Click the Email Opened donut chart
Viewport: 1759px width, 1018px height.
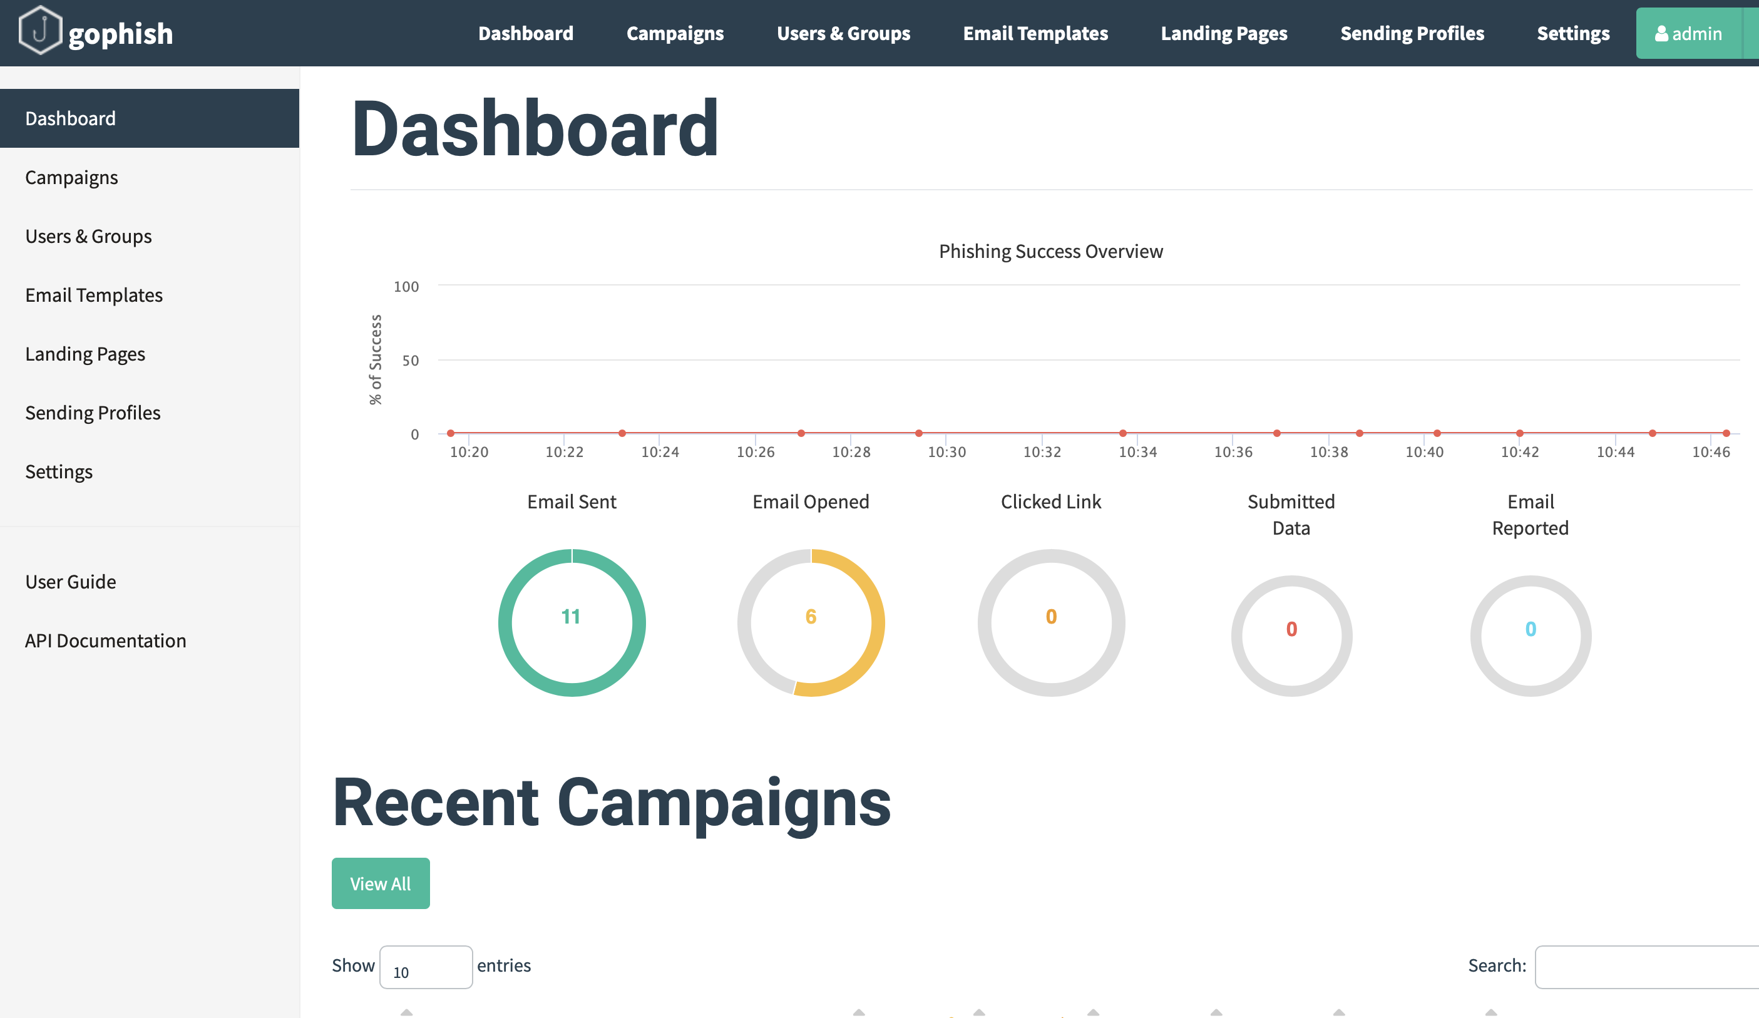pos(811,622)
